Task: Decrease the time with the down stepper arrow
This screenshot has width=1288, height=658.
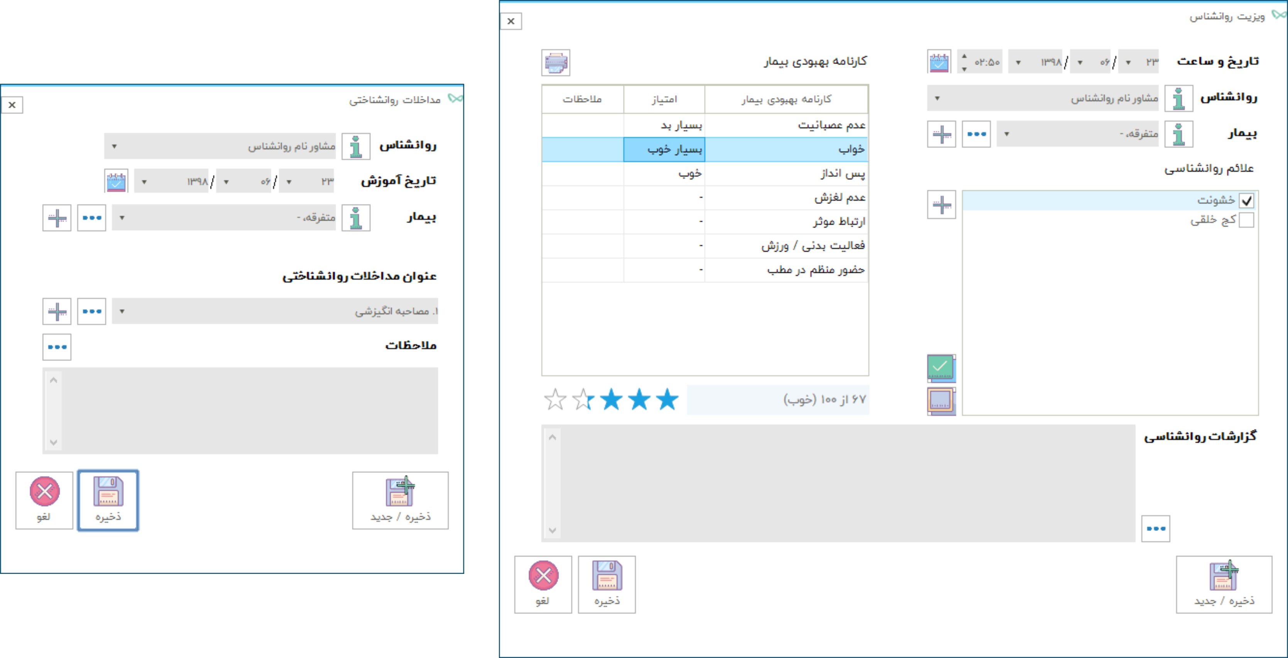Action: coord(964,68)
